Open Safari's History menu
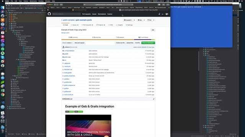Screen dimensions: 245x137 tap(26, 1)
